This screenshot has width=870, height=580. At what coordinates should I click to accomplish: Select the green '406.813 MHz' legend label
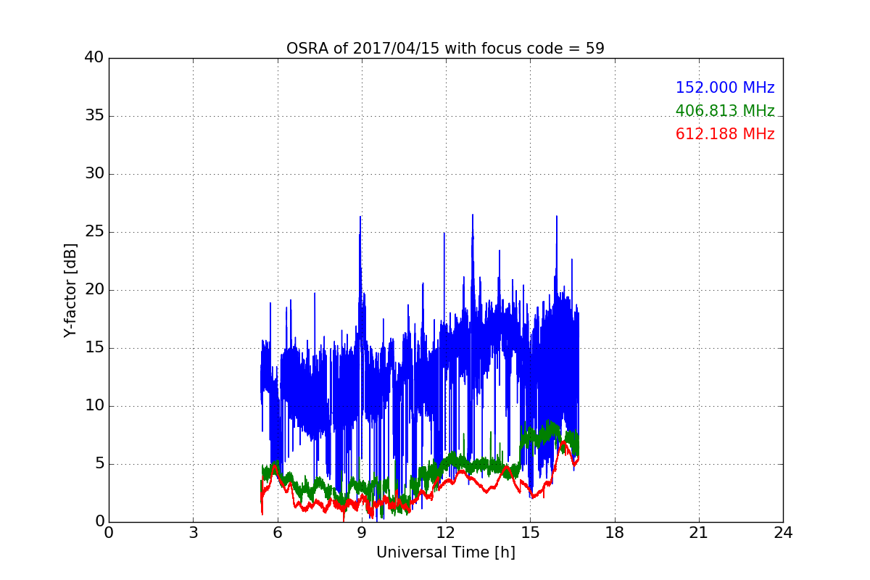(725, 111)
